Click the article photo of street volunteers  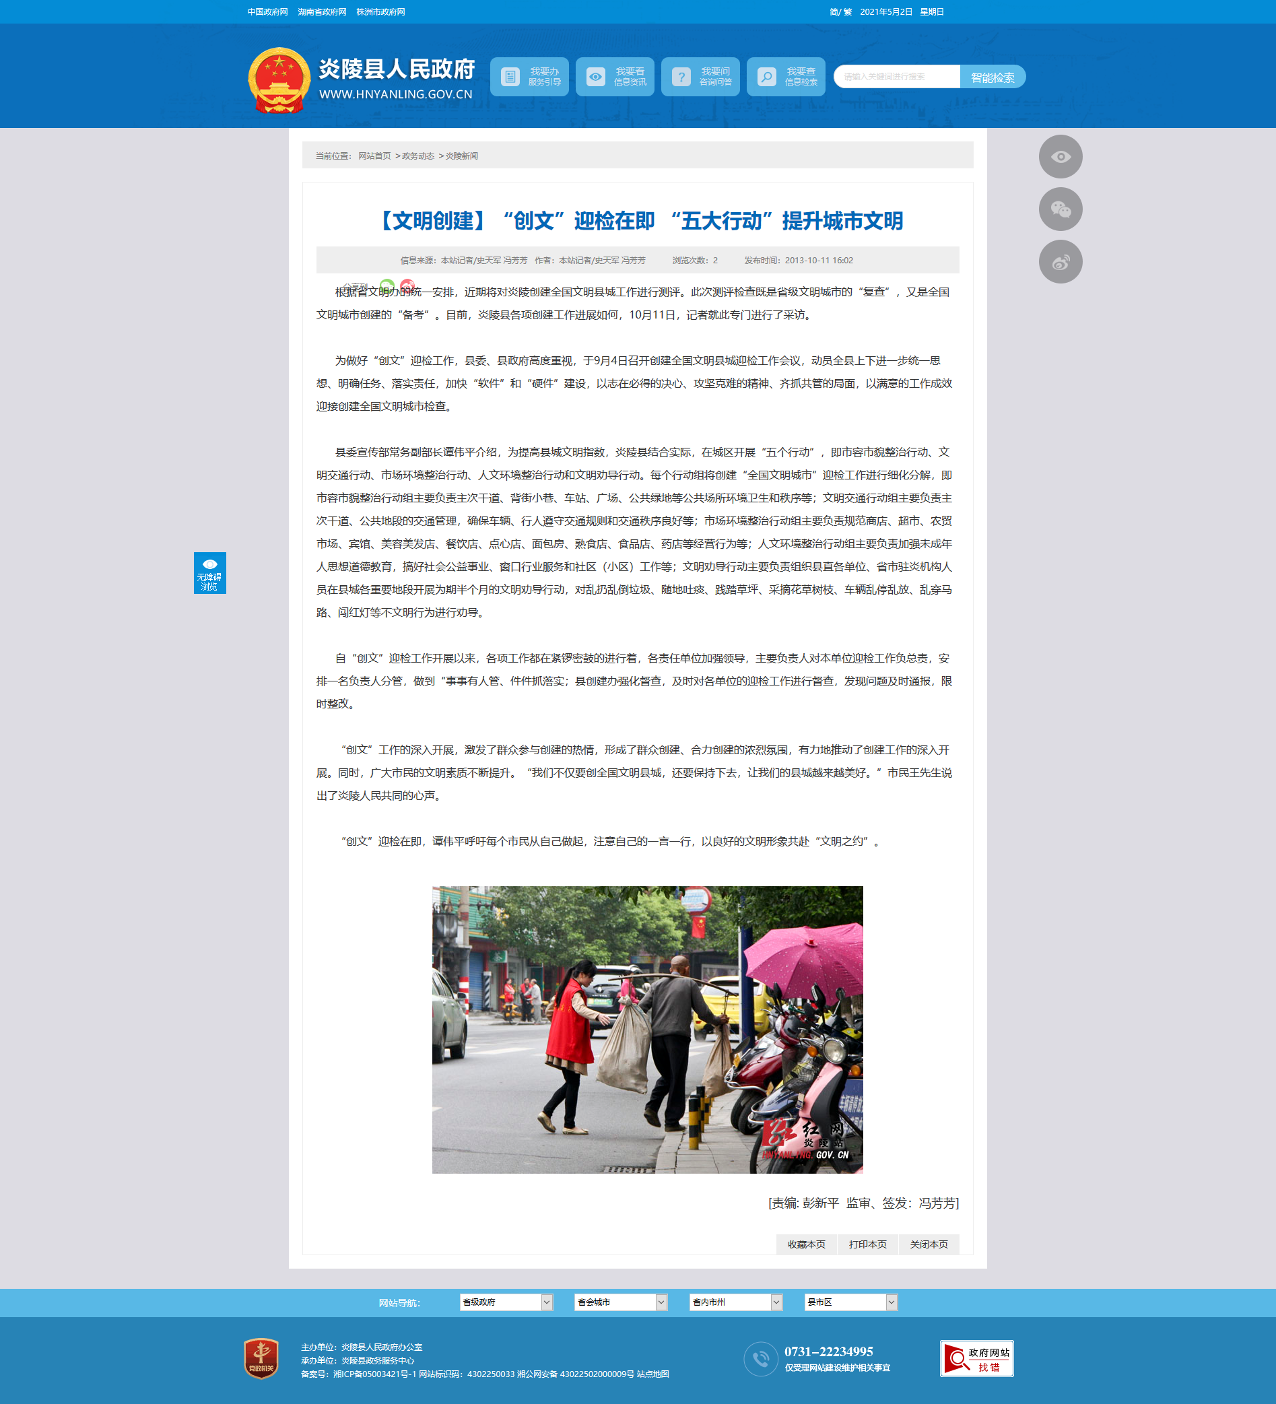pyautogui.click(x=647, y=1030)
